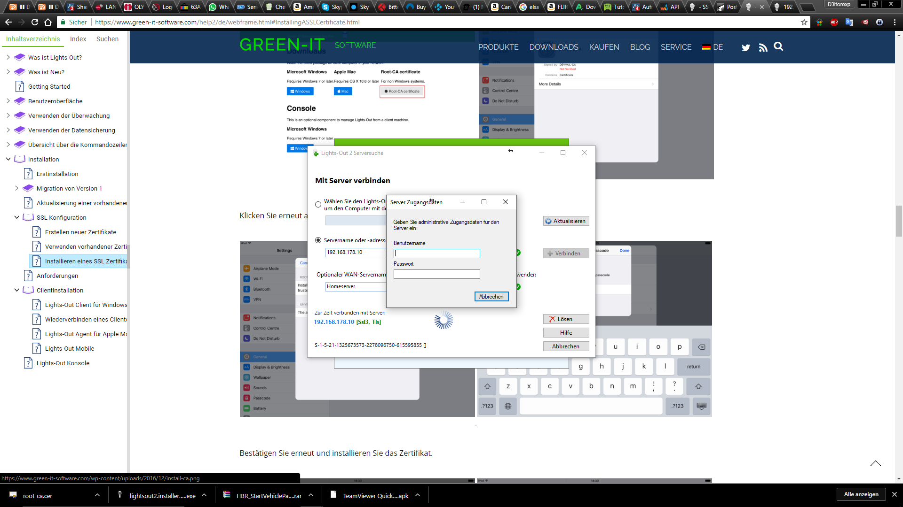Image resolution: width=903 pixels, height=507 pixels.
Task: Click the Aktualisieren button
Action: point(566,221)
